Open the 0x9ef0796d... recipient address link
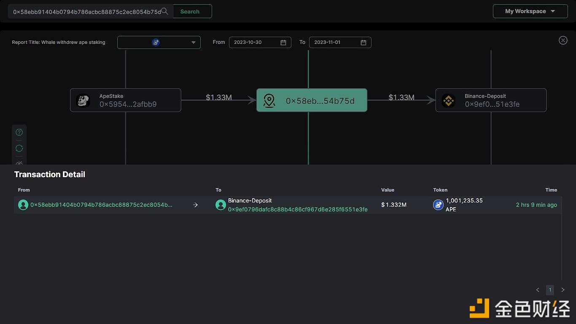The height and width of the screenshot is (324, 576). (298, 209)
